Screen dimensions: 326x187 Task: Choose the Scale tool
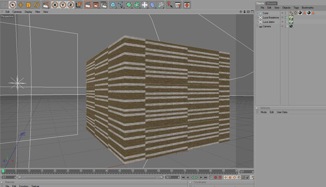29,5
